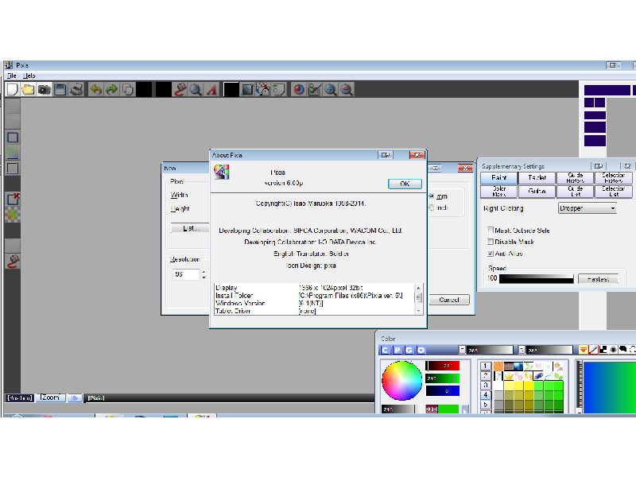The width and height of the screenshot is (636, 477).
Task: Click the blue-green gradient preview in Color panel
Action: click(610, 387)
